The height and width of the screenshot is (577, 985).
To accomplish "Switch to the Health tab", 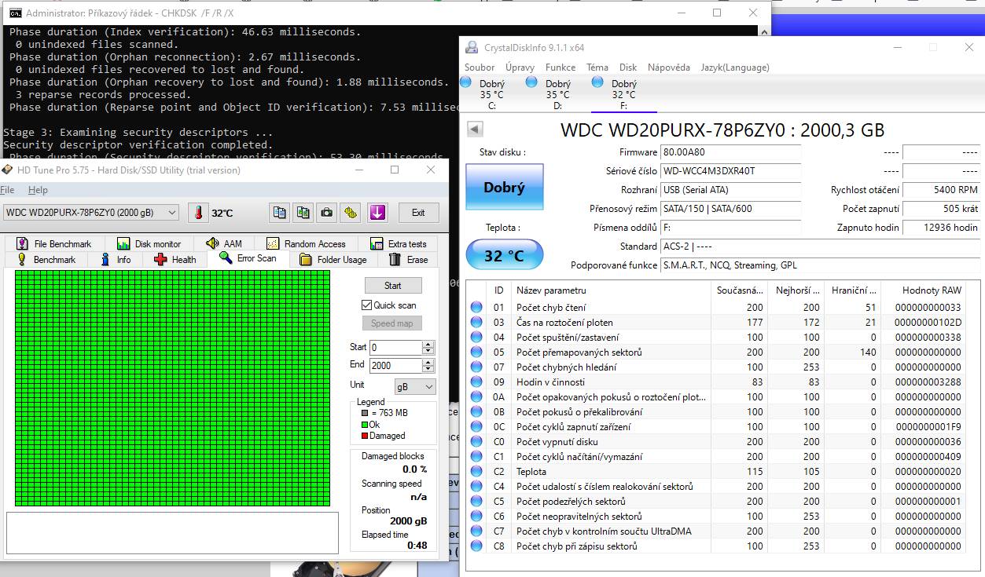I will [x=175, y=260].
